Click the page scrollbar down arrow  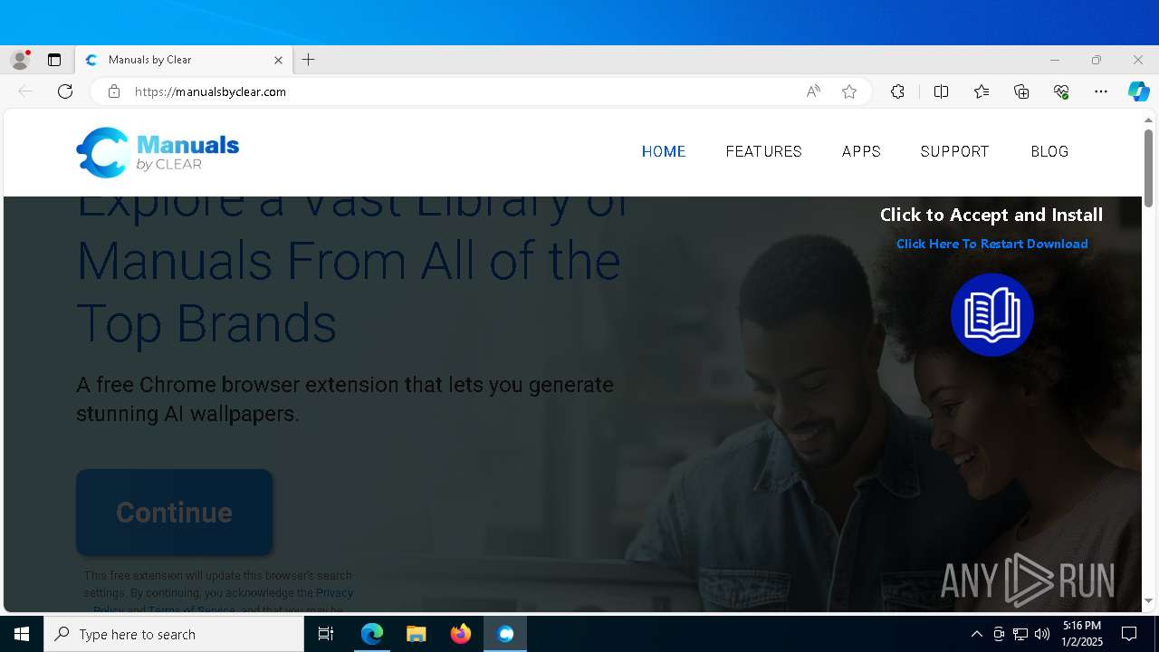click(1148, 600)
